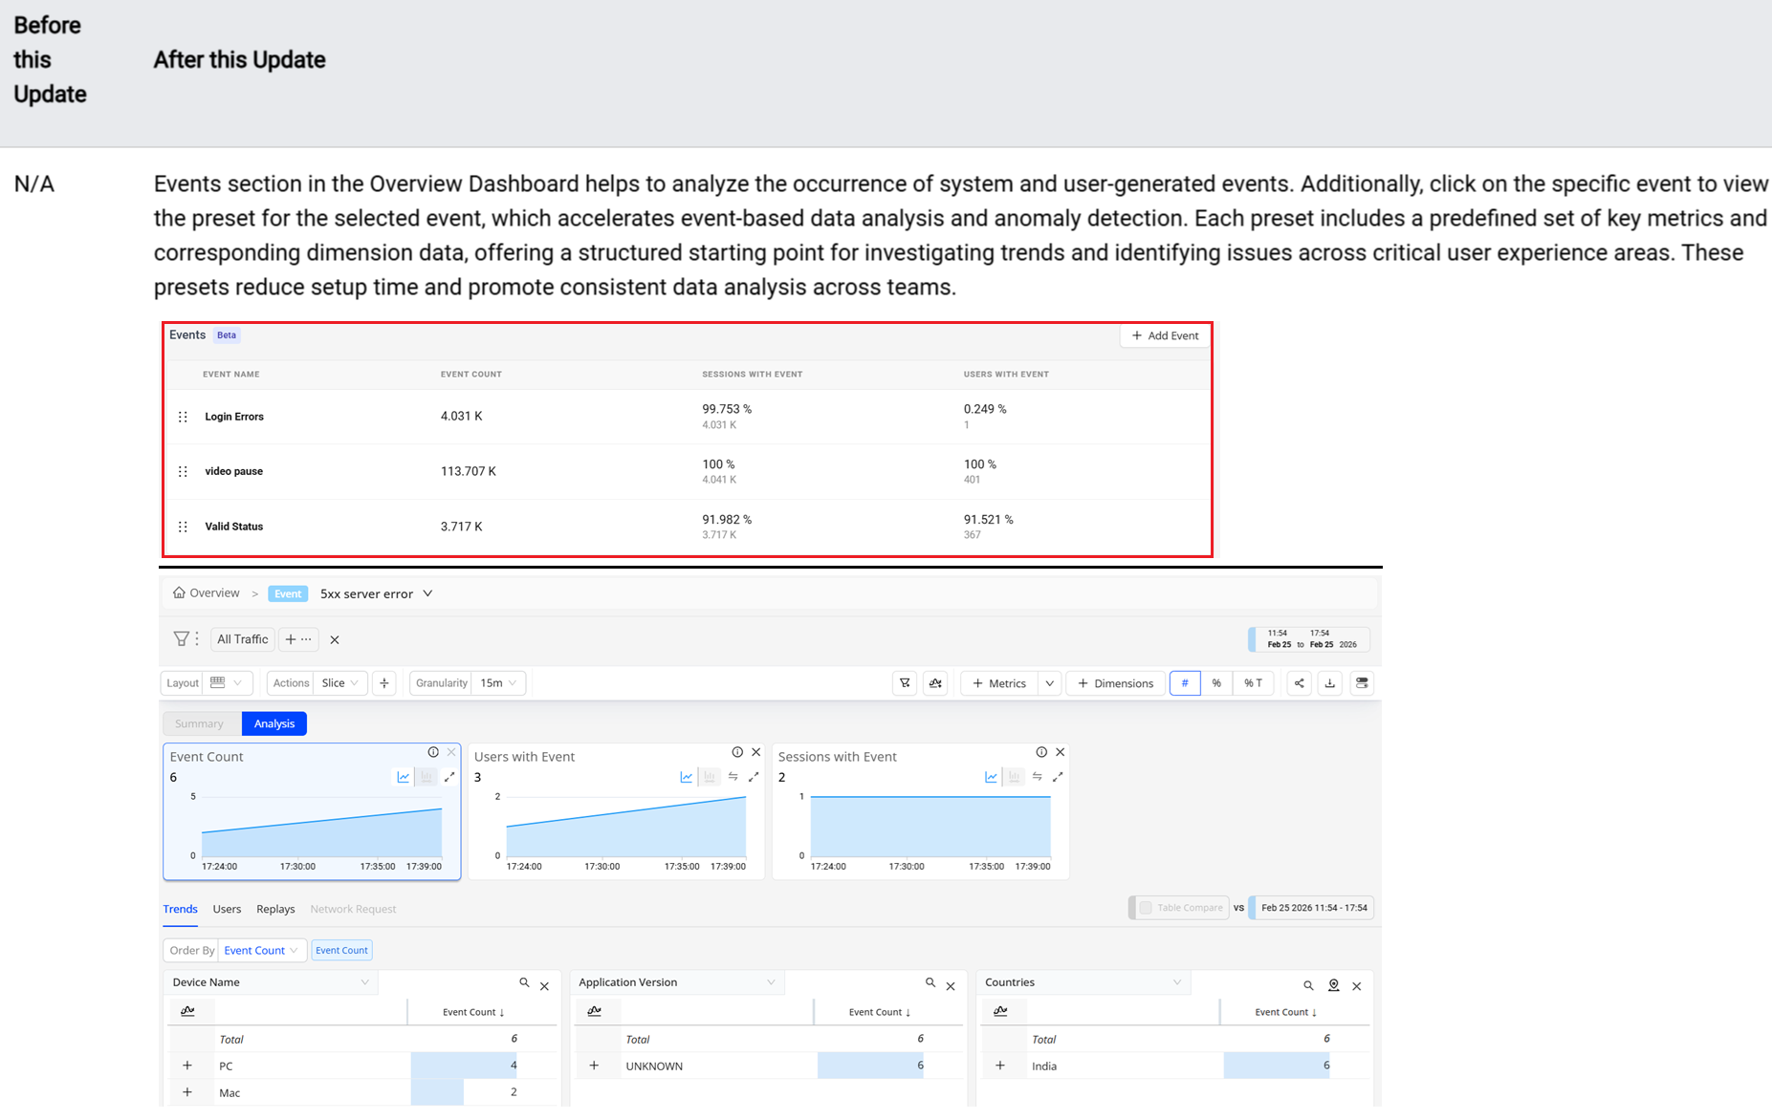Click the Add Event button
The height and width of the screenshot is (1120, 1772).
1165,335
